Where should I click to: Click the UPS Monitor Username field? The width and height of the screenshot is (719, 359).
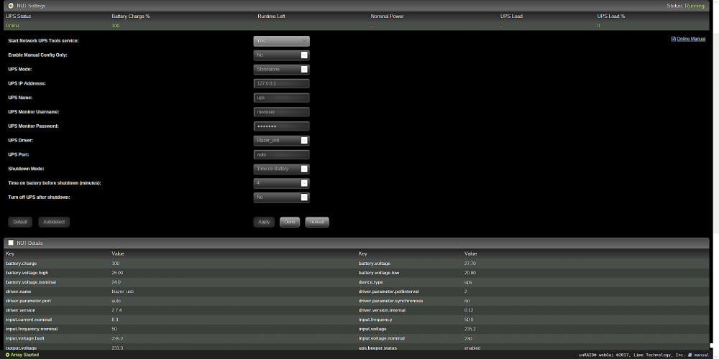(282, 112)
